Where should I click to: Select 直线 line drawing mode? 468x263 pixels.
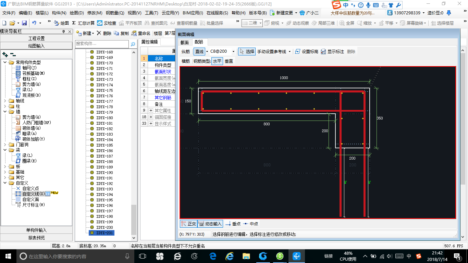[199, 51]
